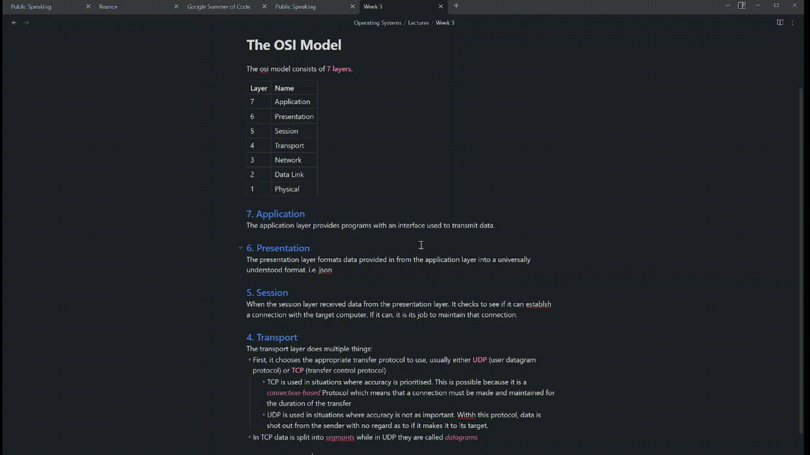This screenshot has height=455, width=810.
Task: Close the finance tab
Action: click(176, 6)
